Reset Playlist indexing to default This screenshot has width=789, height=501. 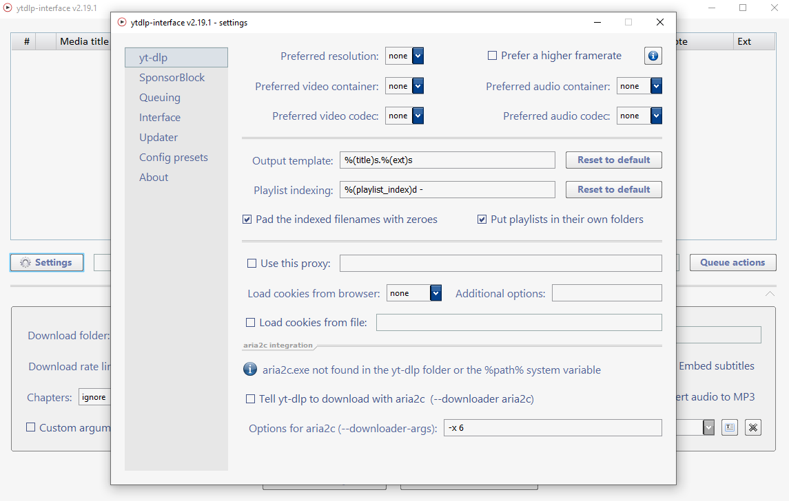[x=613, y=189]
